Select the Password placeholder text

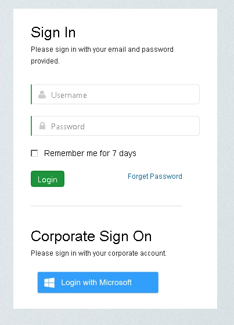point(68,126)
